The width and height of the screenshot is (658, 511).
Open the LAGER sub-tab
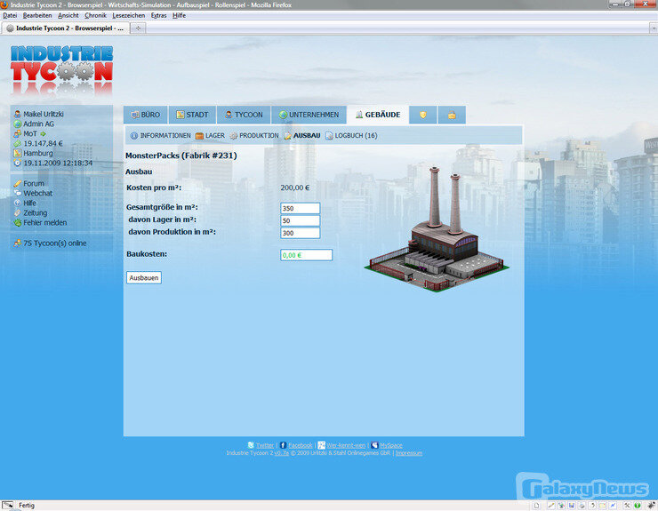(210, 135)
